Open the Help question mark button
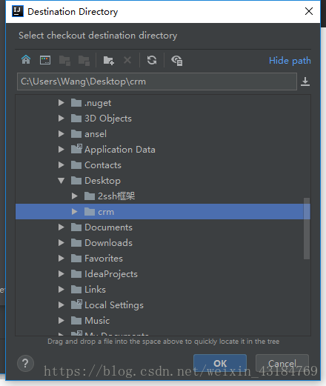 coord(25,363)
